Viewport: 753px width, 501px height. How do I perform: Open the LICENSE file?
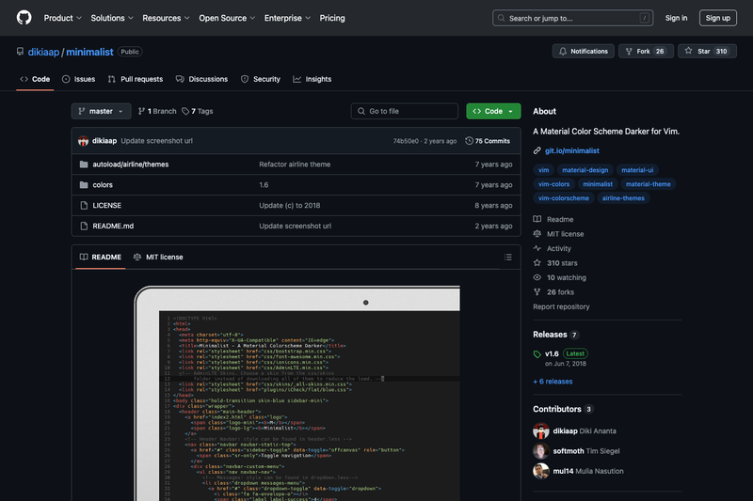click(x=106, y=206)
